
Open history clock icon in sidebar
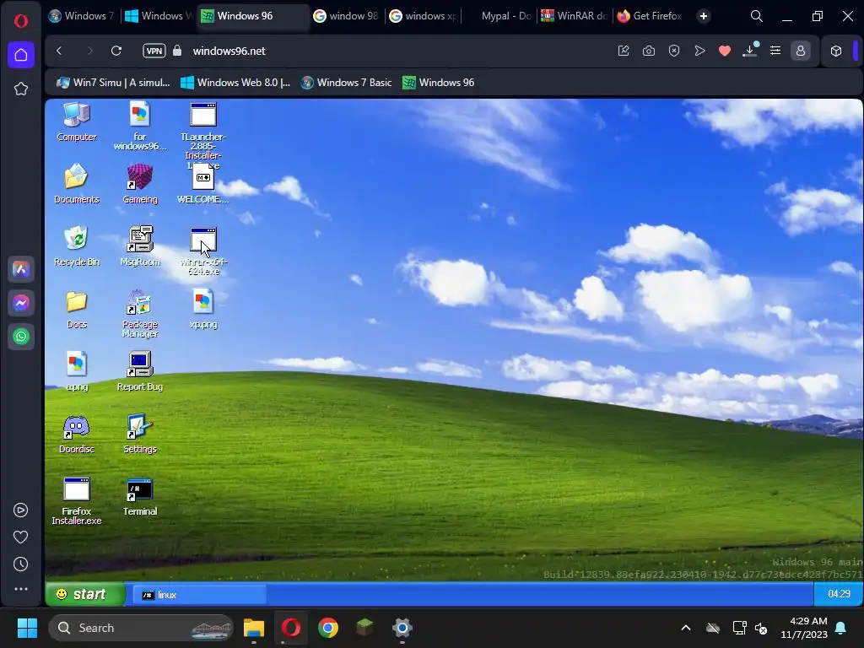pyautogui.click(x=21, y=564)
